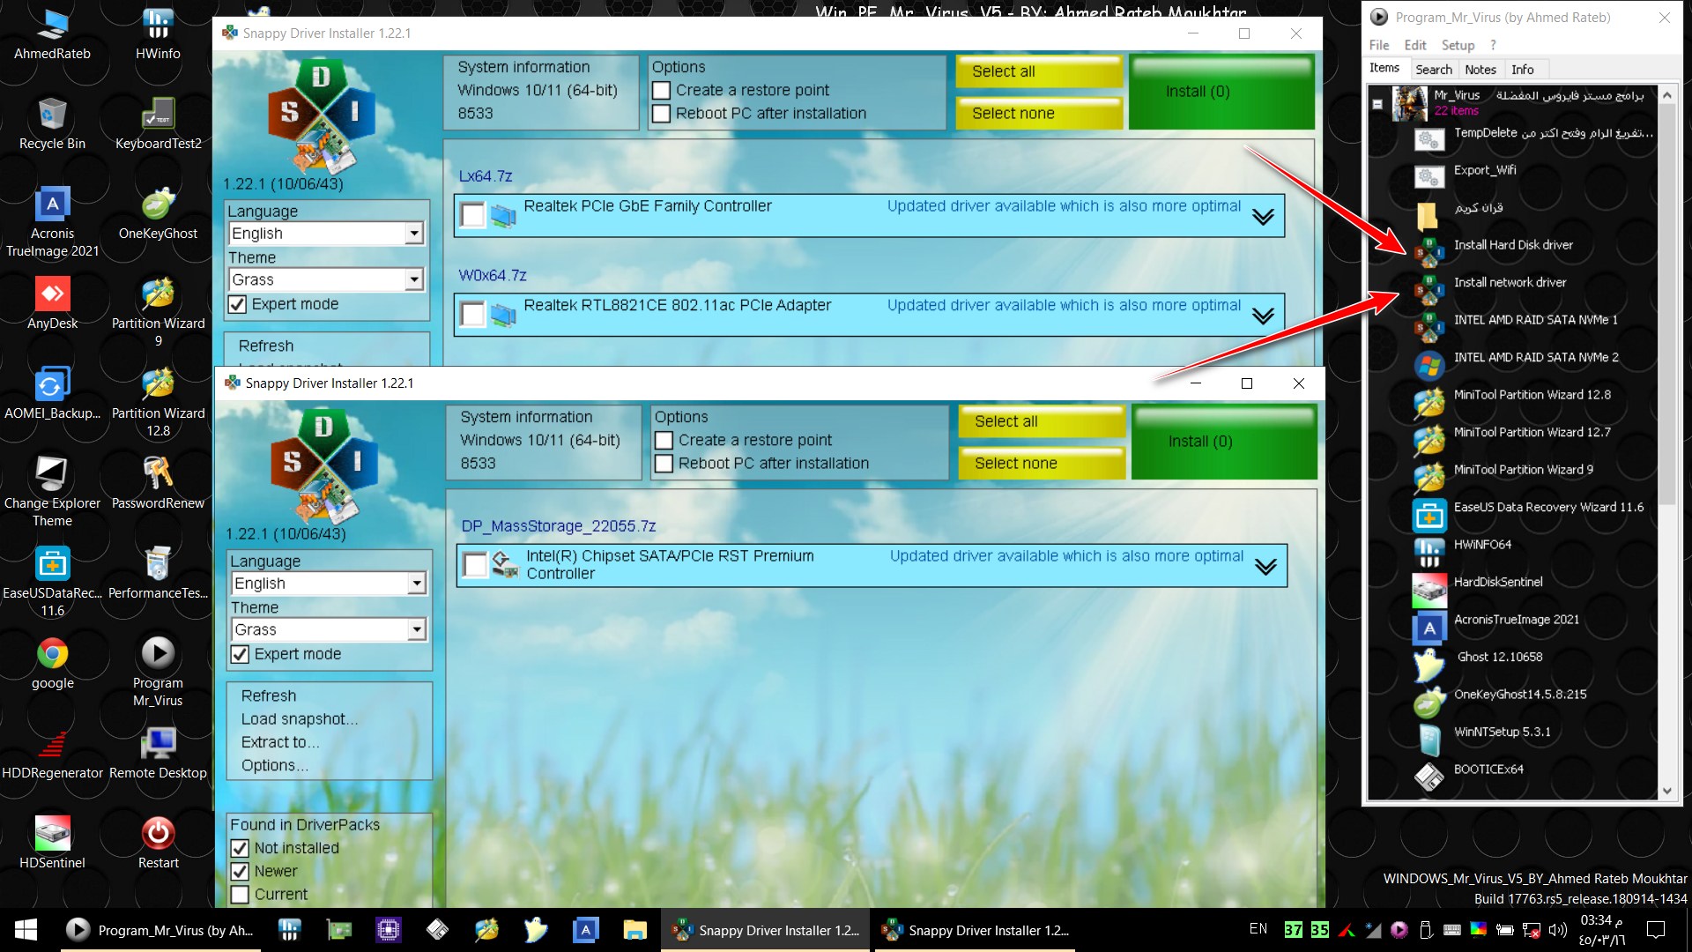Viewport: 1692px width, 952px height.
Task: Uncheck Not installed filter
Action: [x=240, y=848]
